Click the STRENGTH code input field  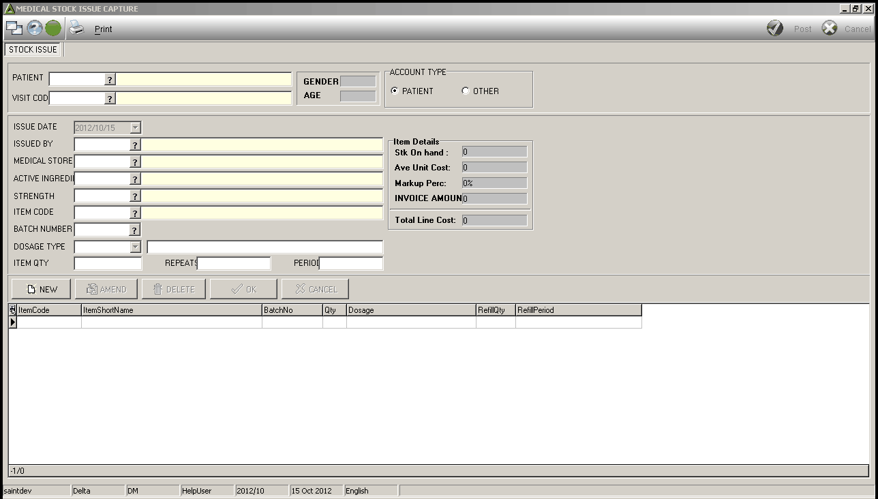pos(102,196)
